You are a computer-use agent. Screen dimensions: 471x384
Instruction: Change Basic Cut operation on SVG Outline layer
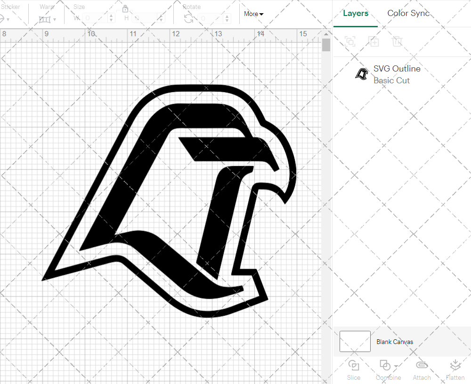pos(392,80)
